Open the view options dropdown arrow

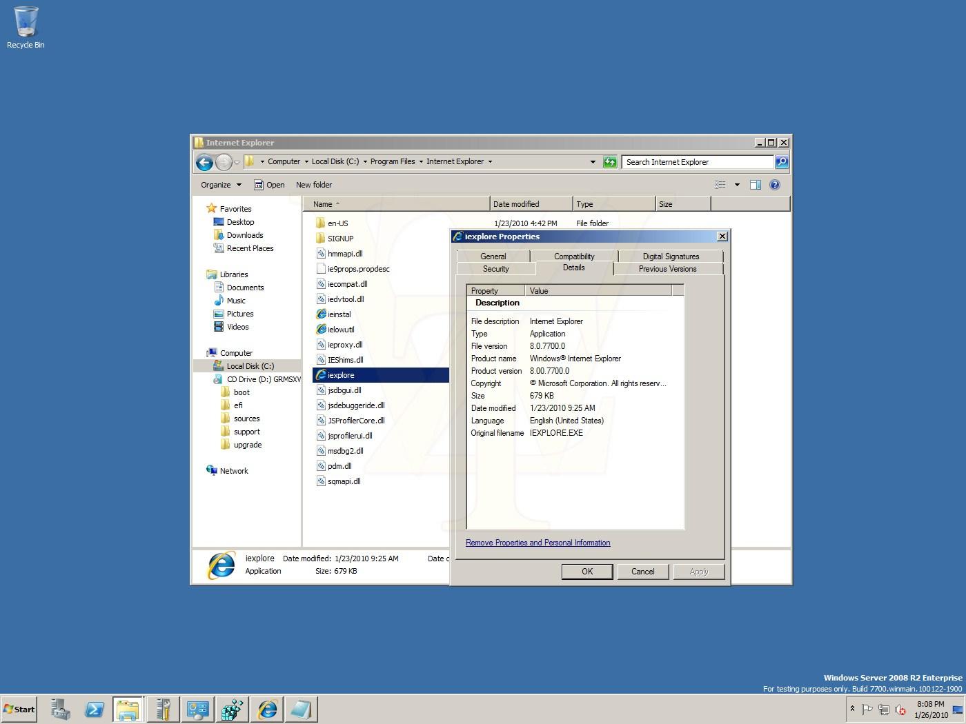737,185
